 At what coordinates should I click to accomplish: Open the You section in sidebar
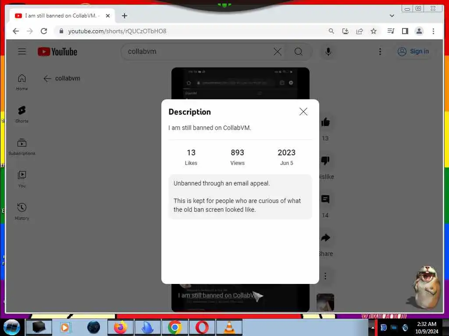(22, 179)
